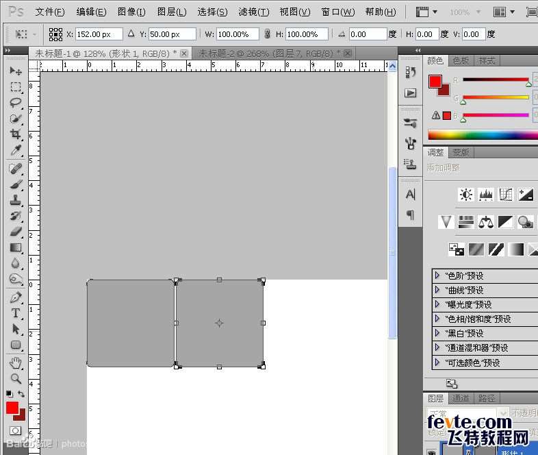Select the Gradient tool
This screenshot has width=538, height=455.
(x=16, y=247)
